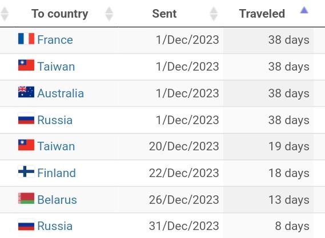Click the Finland flag icon

point(26,171)
